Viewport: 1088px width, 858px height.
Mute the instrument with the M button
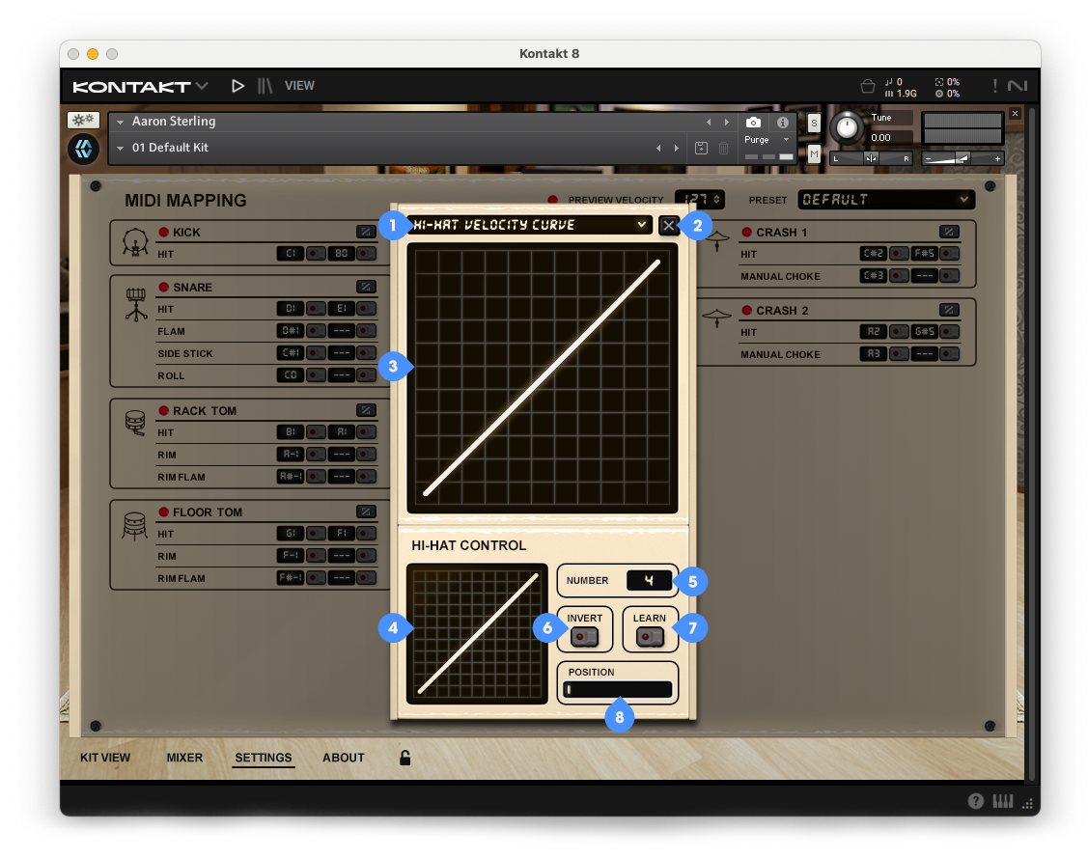click(x=814, y=153)
